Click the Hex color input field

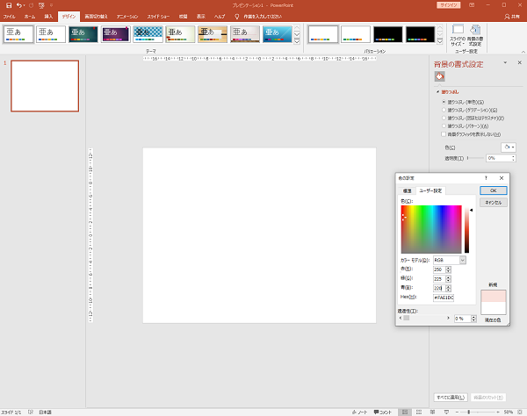coord(444,298)
